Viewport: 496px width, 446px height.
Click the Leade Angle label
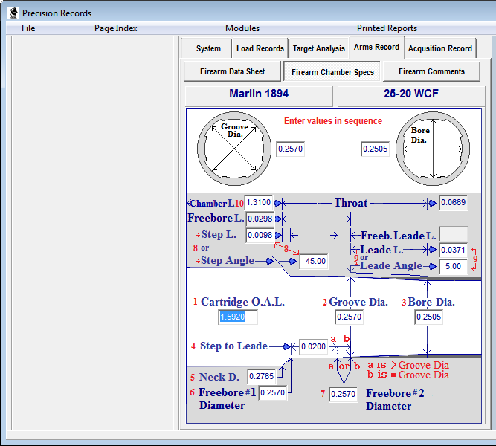pos(391,265)
